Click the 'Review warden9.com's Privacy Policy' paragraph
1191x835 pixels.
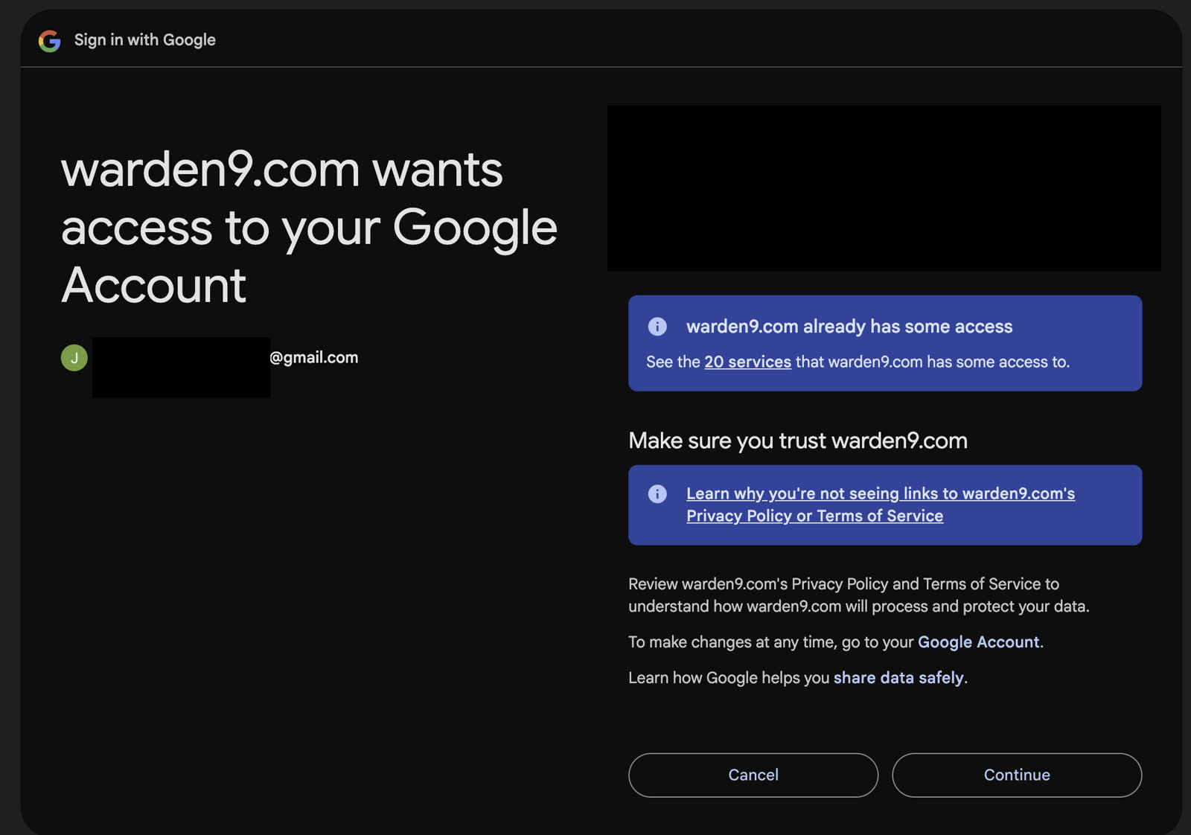(x=859, y=595)
